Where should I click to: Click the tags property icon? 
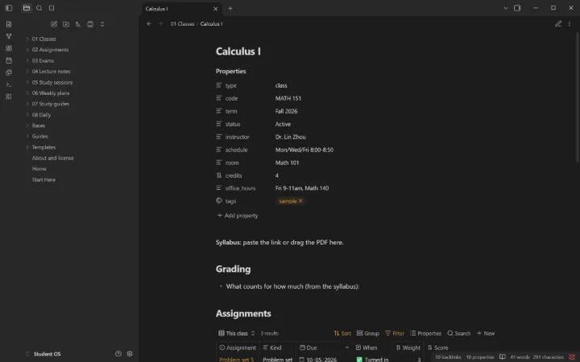coord(219,201)
